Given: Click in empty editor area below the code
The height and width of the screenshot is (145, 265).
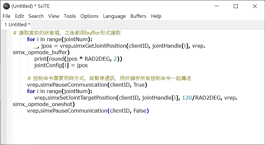Looking at the screenshot, I should click(x=135, y=128).
